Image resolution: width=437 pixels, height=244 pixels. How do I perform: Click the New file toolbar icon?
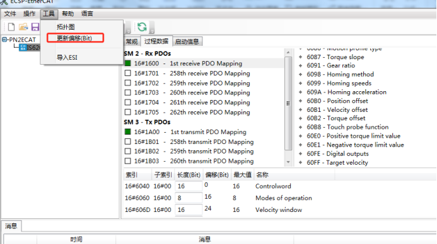pos(11,27)
